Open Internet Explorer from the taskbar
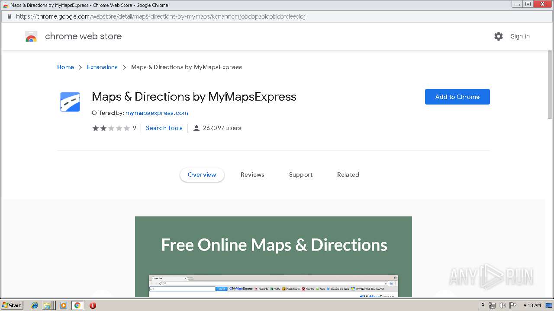Viewport: 554px width, 311px height. tap(35, 305)
